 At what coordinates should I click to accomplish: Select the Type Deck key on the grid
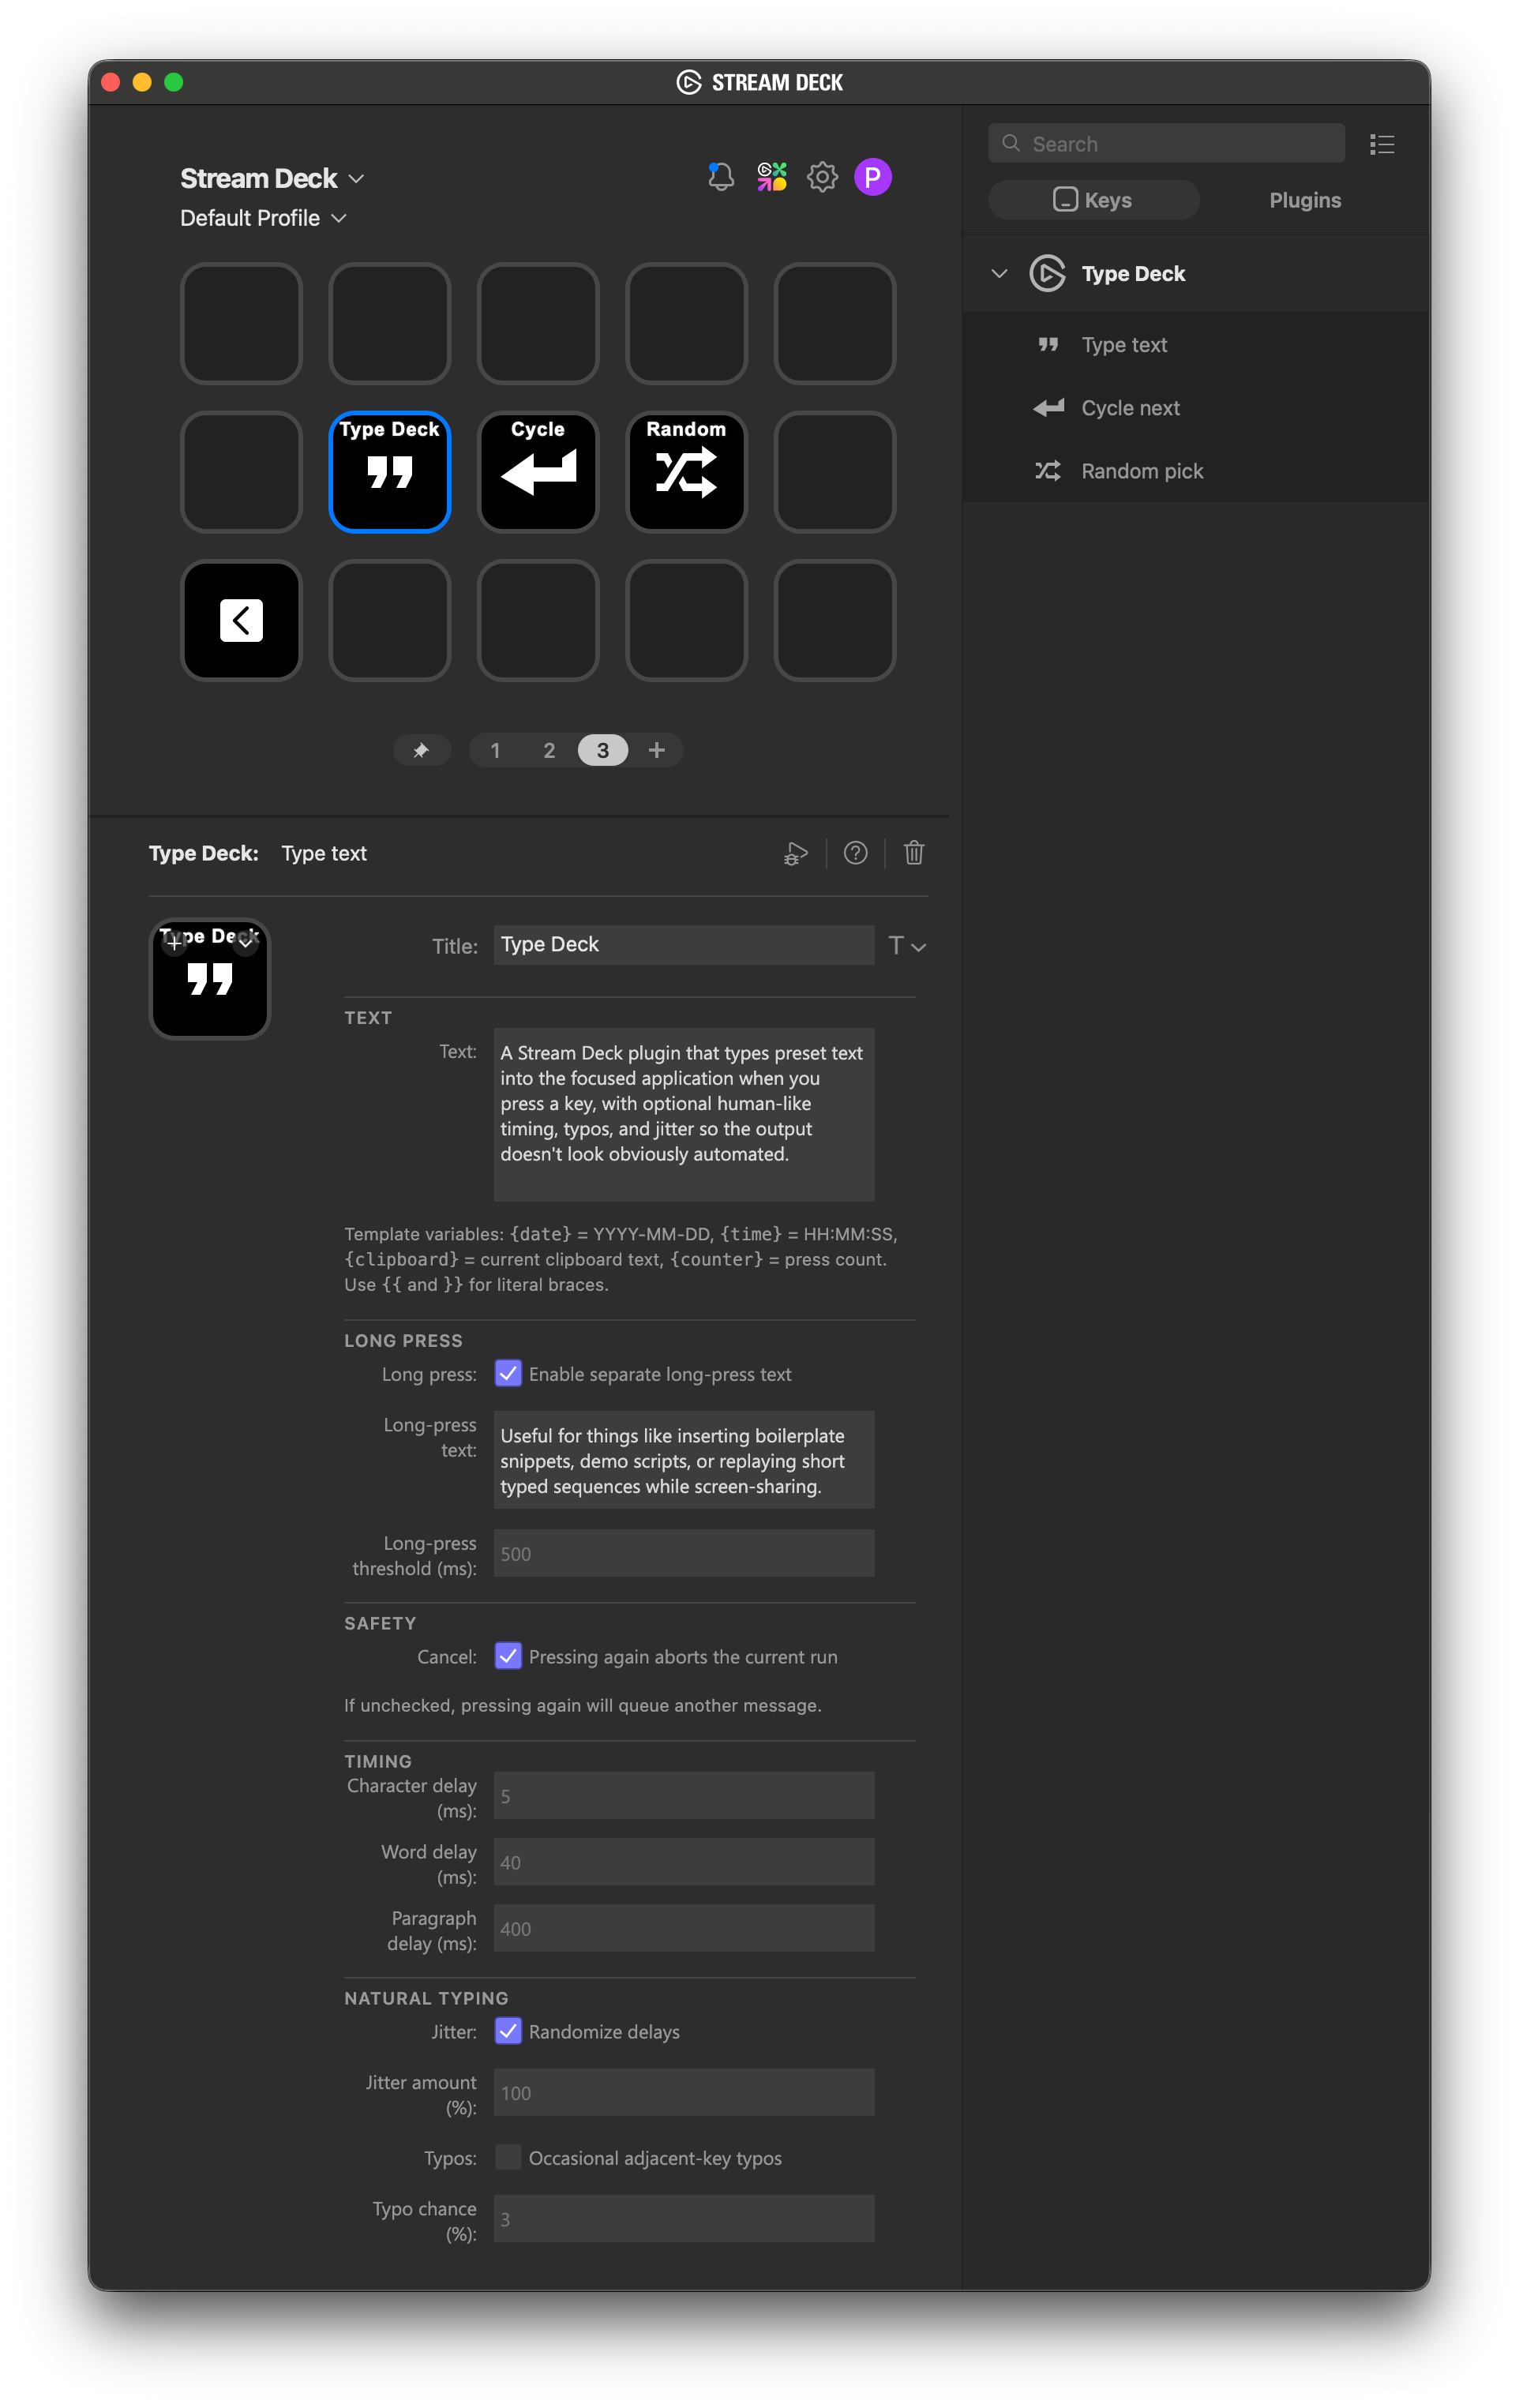pyautogui.click(x=390, y=472)
